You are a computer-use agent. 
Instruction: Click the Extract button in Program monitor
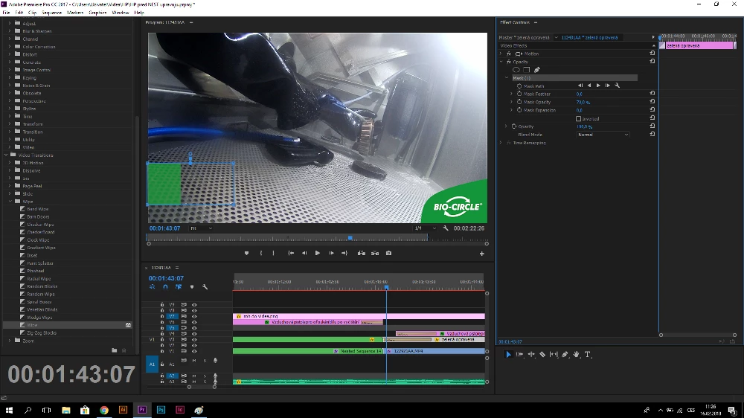tap(375, 254)
